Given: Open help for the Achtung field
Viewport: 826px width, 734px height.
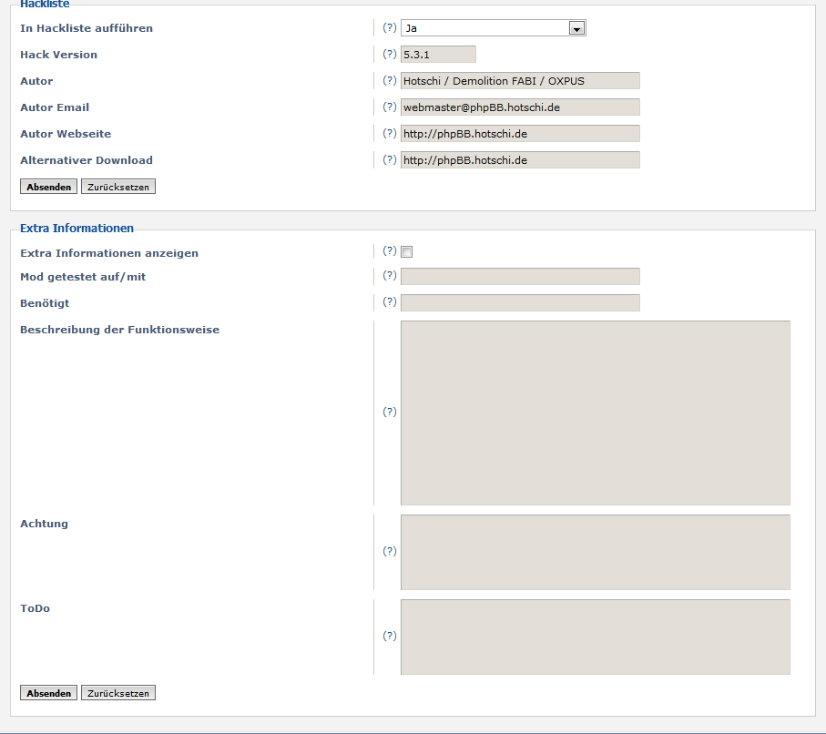Looking at the screenshot, I should coord(390,551).
